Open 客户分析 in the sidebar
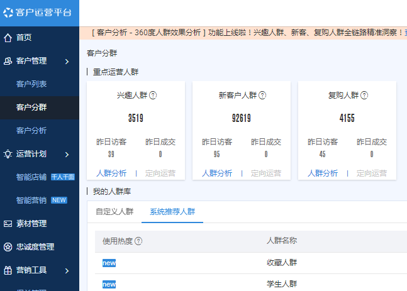407x291 pixels. pyautogui.click(x=31, y=131)
